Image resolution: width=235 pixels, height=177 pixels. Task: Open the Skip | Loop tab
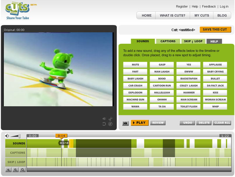[193, 41]
